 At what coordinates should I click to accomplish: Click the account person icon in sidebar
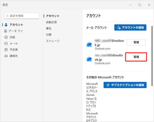click(6, 25)
